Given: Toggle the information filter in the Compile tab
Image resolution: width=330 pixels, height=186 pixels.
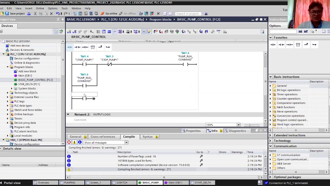Looking at the screenshot, I should (x=80, y=142).
